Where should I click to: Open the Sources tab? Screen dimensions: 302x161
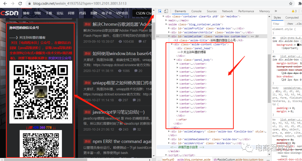tap(212, 11)
